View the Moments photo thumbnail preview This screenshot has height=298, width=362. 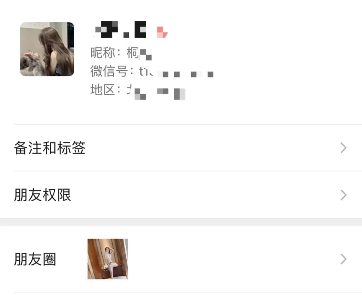(108, 259)
